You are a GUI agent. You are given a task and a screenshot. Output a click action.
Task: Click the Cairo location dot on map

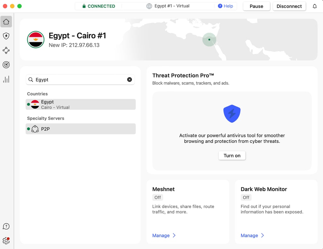coord(209,39)
